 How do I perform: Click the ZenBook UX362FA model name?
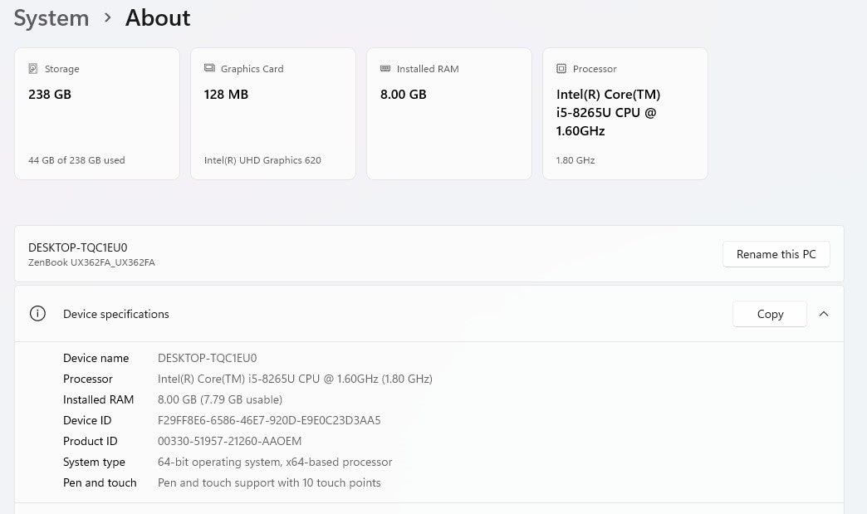tap(91, 262)
